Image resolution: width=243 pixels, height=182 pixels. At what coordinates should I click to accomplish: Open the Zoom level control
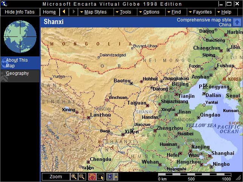point(56,177)
